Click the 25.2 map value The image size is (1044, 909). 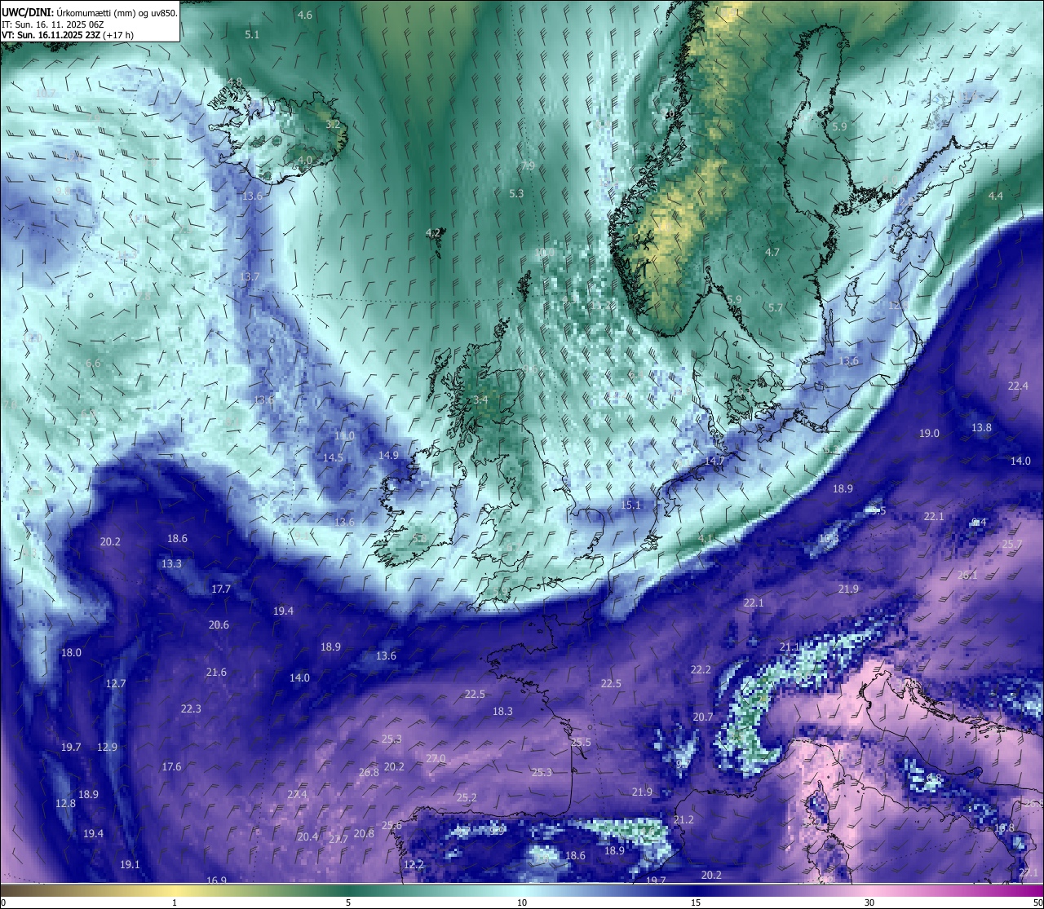(x=467, y=798)
